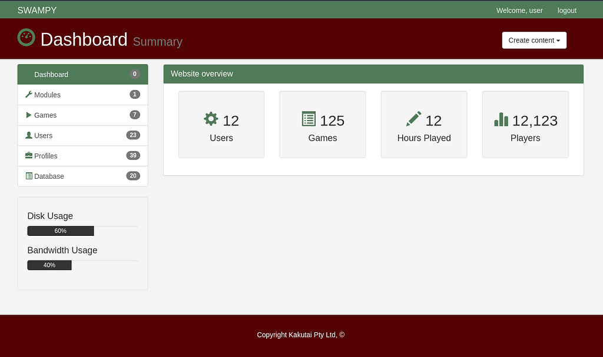This screenshot has width=603, height=357.
Task: Select the wrench icon next to Modules
Action: pos(28,95)
